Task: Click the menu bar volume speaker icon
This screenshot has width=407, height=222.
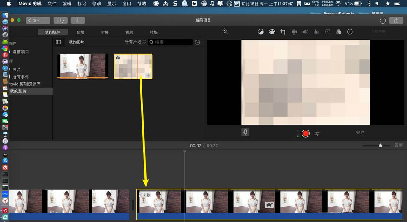Action: pyautogui.click(x=377, y=4)
